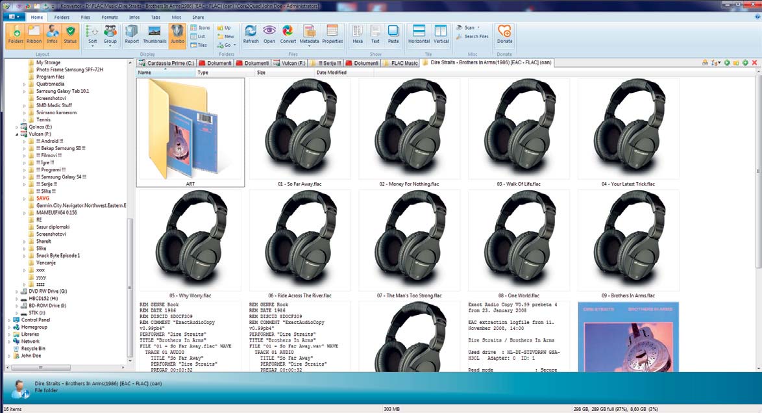Click the house icon in the tab bar
The height and width of the screenshot is (413, 762).
tap(705, 63)
